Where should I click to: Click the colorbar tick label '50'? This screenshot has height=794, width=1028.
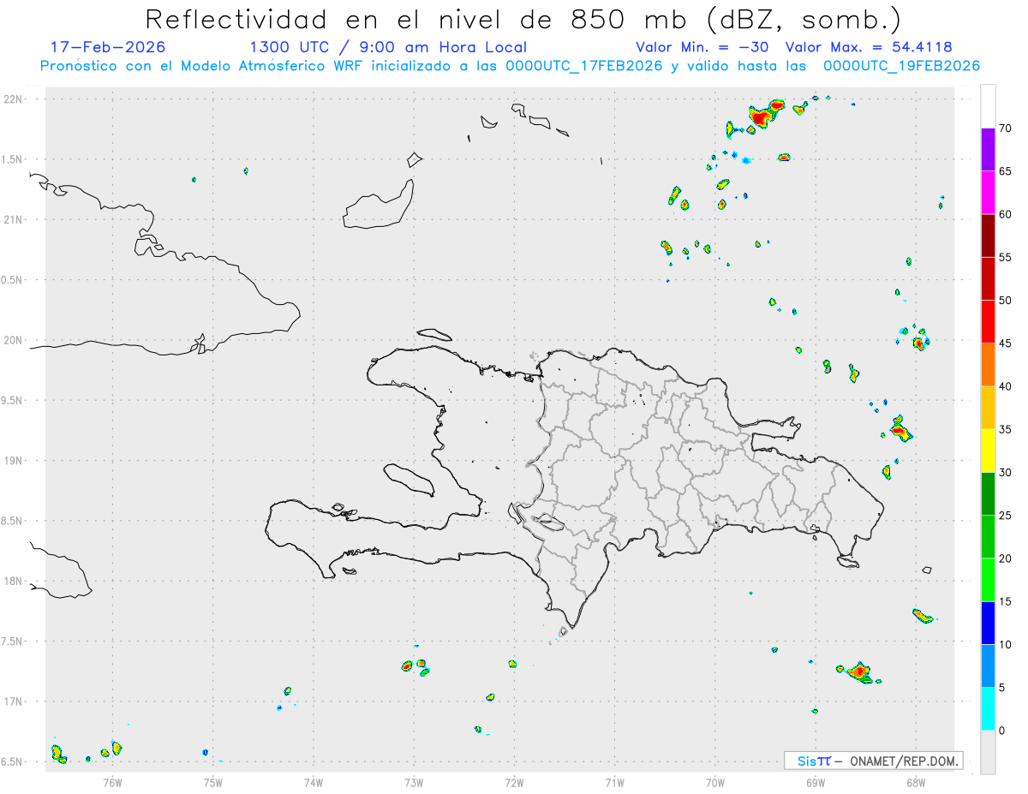click(1005, 301)
